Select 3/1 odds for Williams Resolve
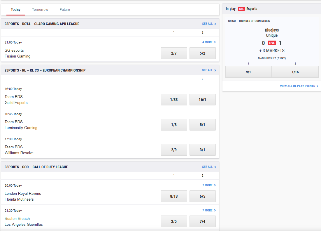This screenshot has width=321, height=231. click(202, 150)
